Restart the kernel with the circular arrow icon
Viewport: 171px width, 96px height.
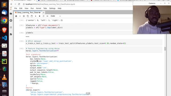click(43, 16)
